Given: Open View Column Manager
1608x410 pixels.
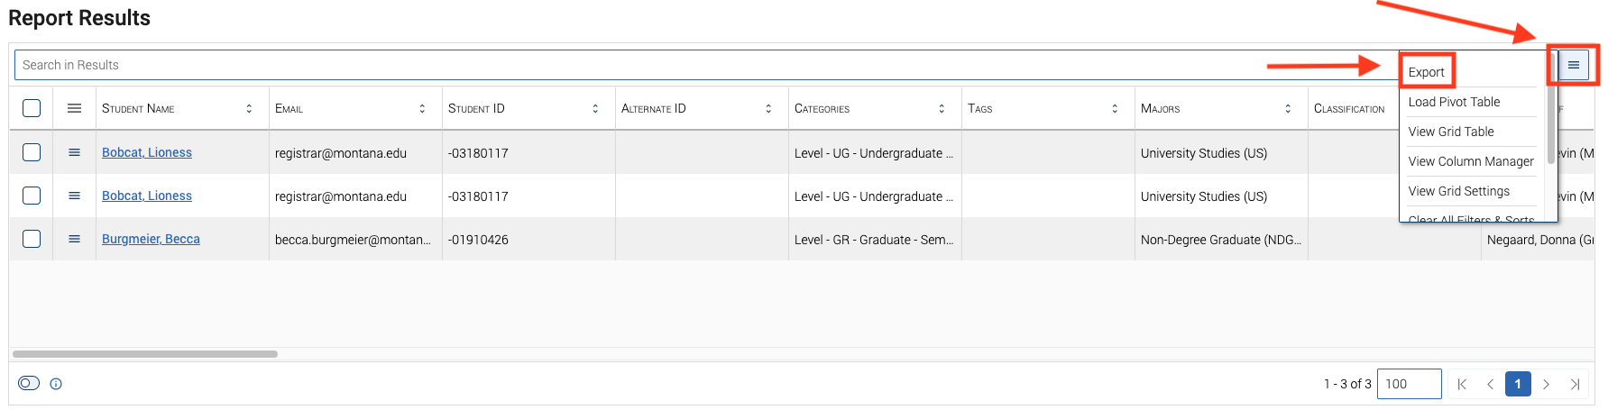Looking at the screenshot, I should (x=1471, y=161).
